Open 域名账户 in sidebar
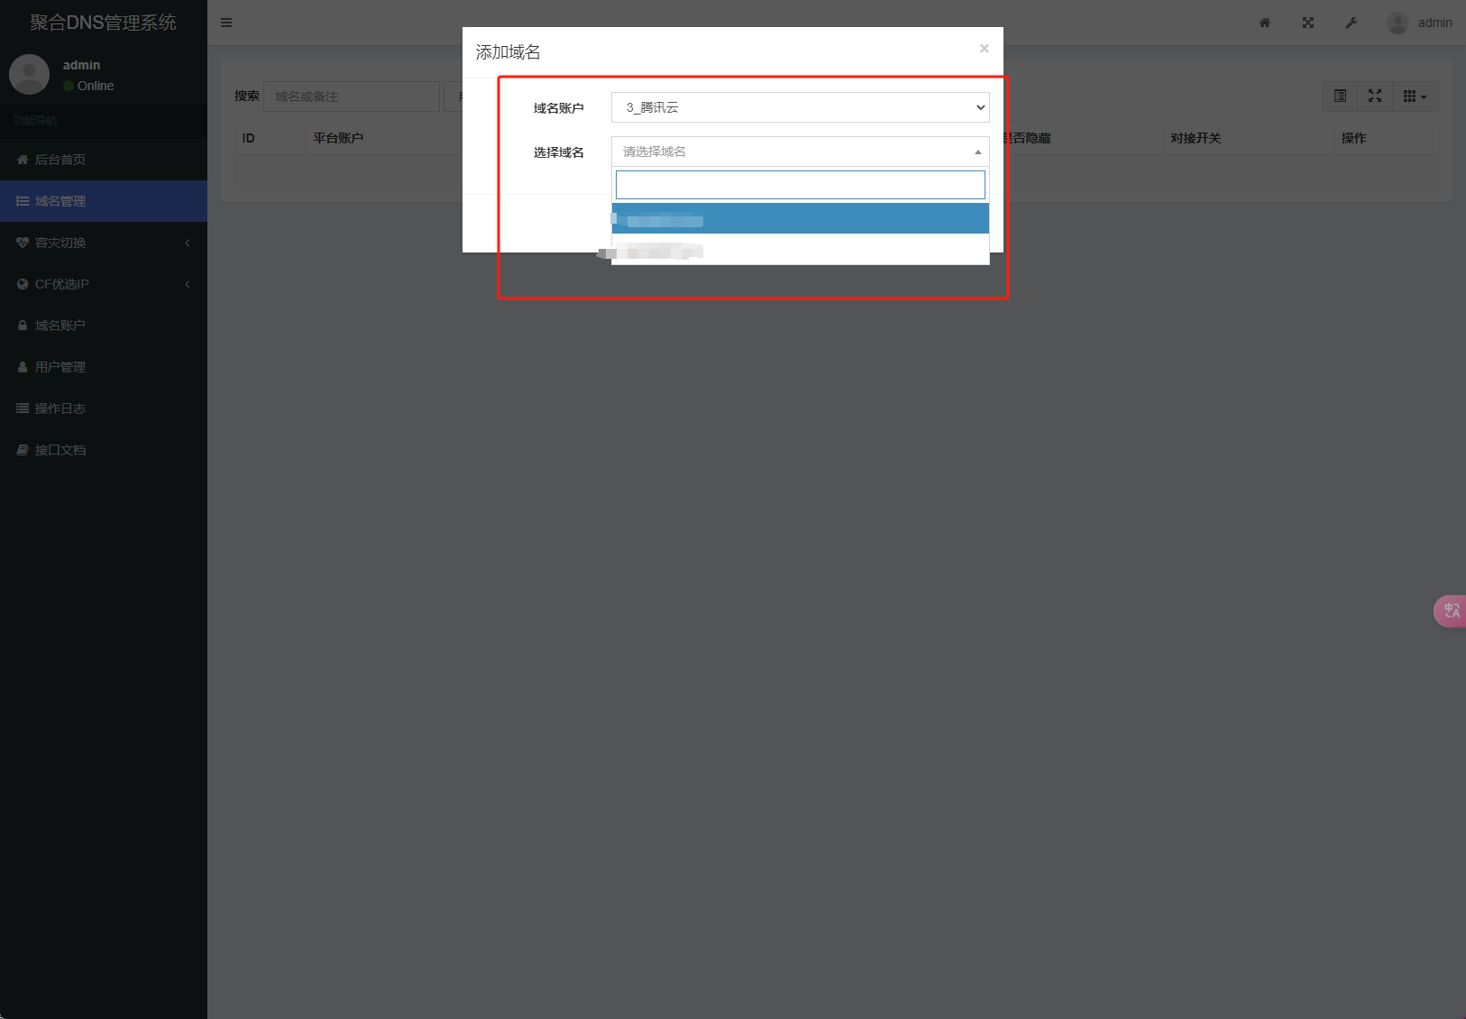Image resolution: width=1466 pixels, height=1019 pixels. tap(104, 326)
